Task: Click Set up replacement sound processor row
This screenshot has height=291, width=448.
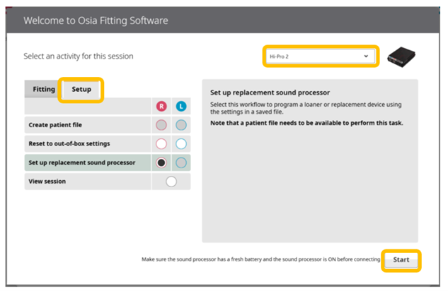Action: coord(88,162)
